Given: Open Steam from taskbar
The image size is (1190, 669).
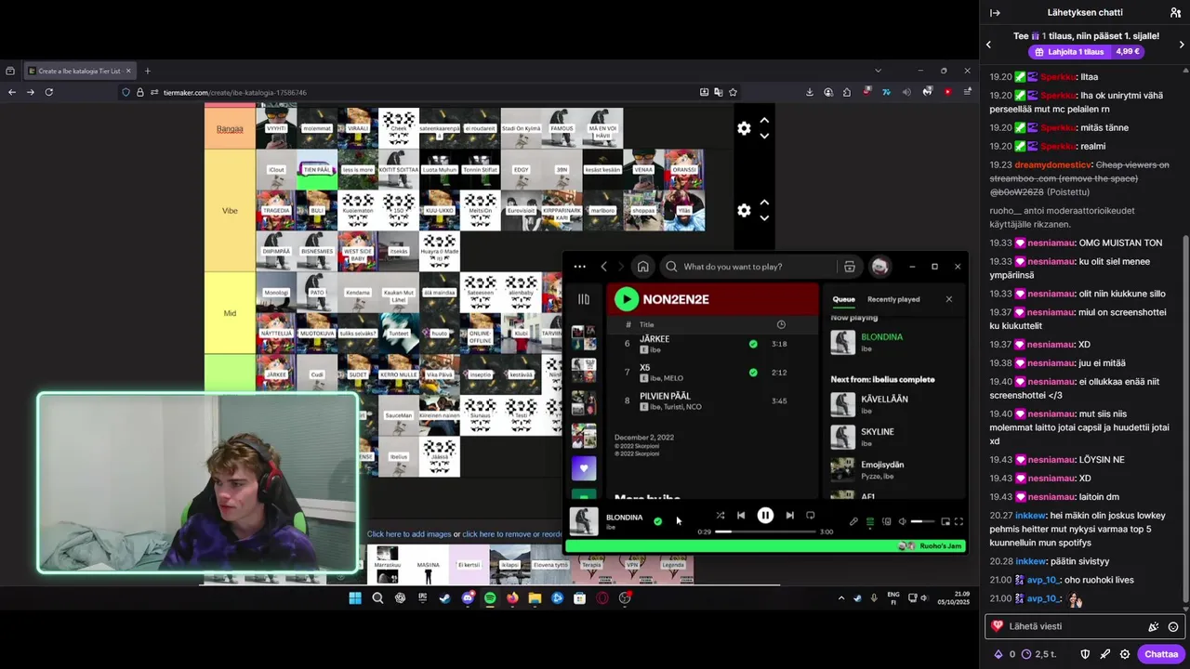Looking at the screenshot, I should point(444,597).
